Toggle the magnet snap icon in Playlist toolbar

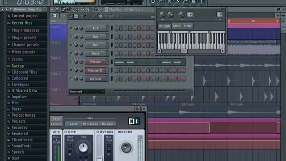click(x=57, y=9)
